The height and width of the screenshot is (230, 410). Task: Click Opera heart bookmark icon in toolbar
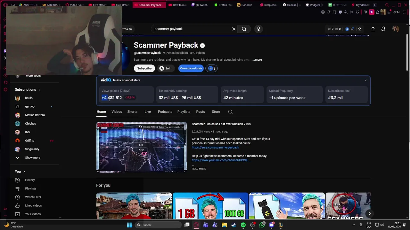pos(357,12)
